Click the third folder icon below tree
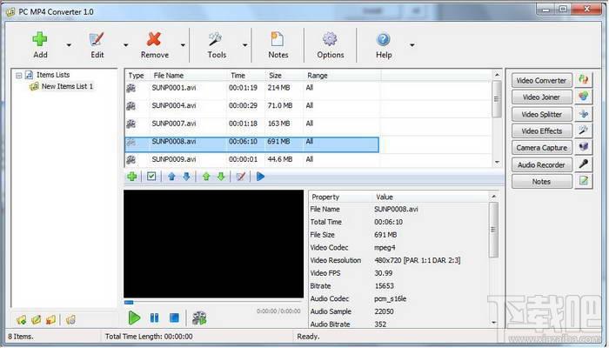This screenshot has width=609, height=348. [x=50, y=320]
